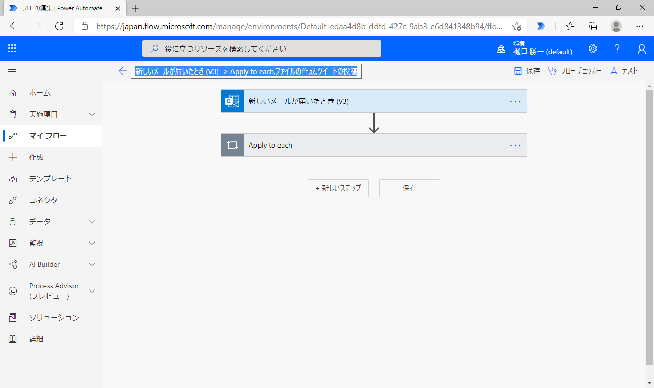Open the app launcher waffle icon

point(12,48)
